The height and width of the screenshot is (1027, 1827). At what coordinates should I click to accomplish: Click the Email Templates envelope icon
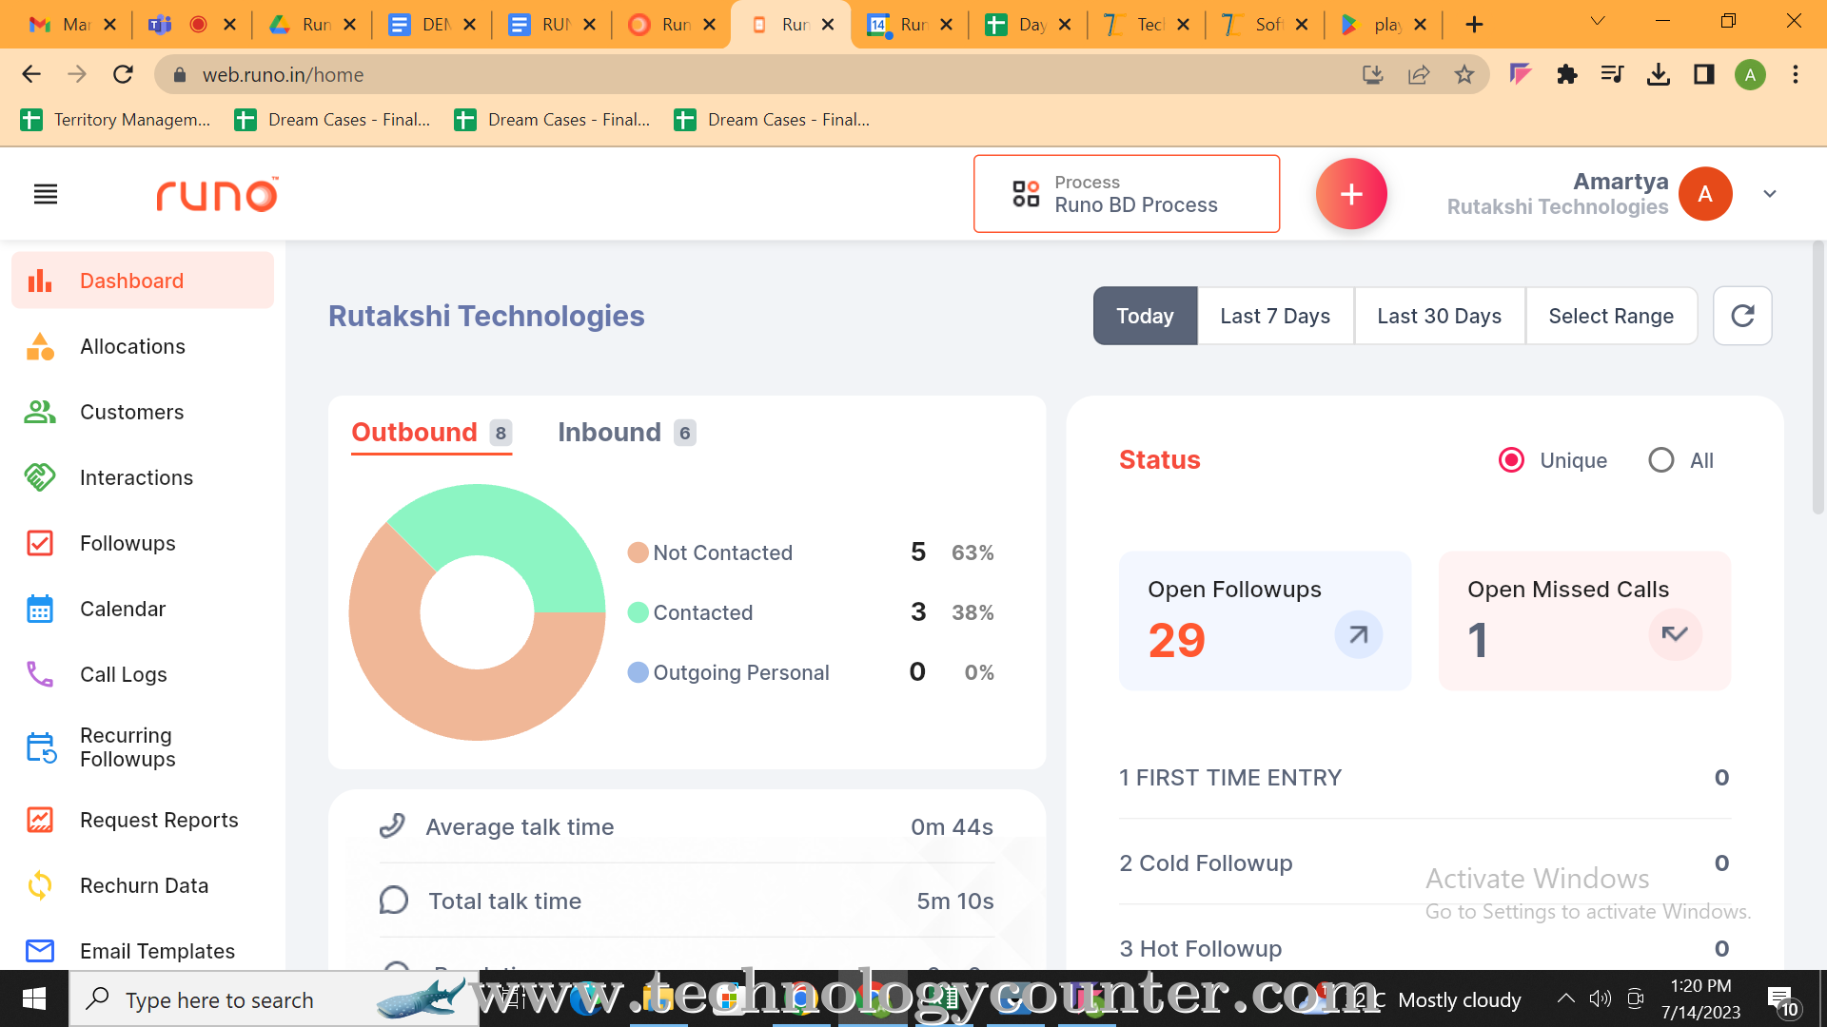40,951
